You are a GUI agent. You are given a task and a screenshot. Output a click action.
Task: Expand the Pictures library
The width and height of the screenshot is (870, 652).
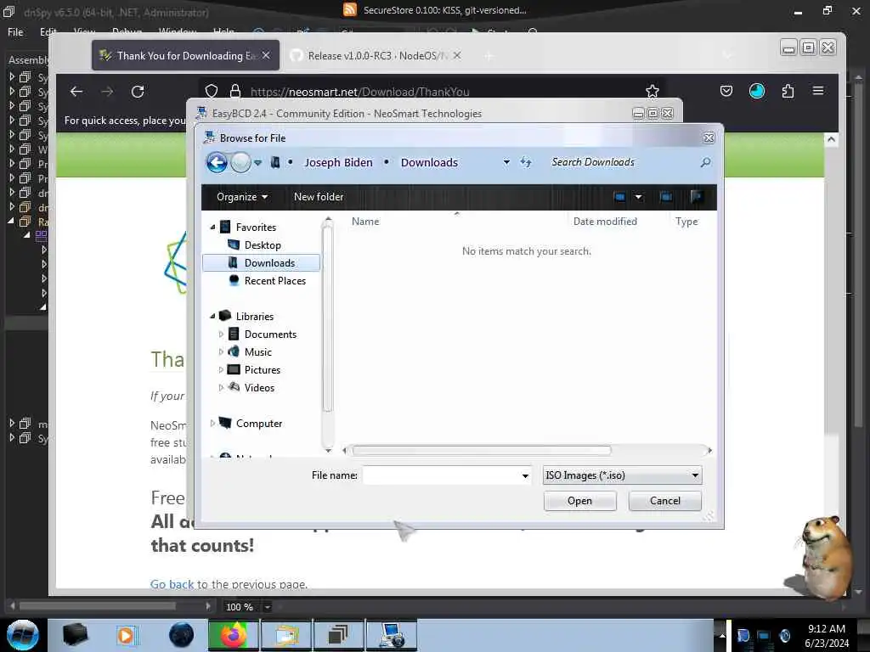[221, 370]
